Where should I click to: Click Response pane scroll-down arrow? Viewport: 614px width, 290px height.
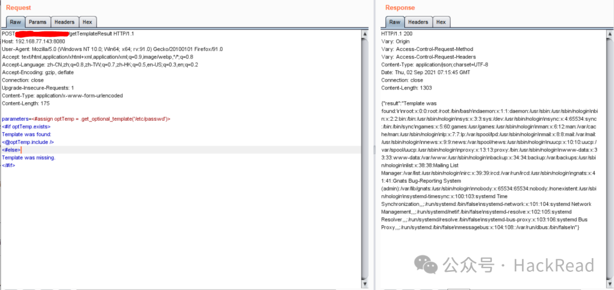point(610,283)
